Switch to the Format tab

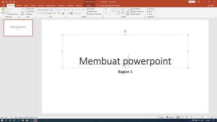click(89, 5)
